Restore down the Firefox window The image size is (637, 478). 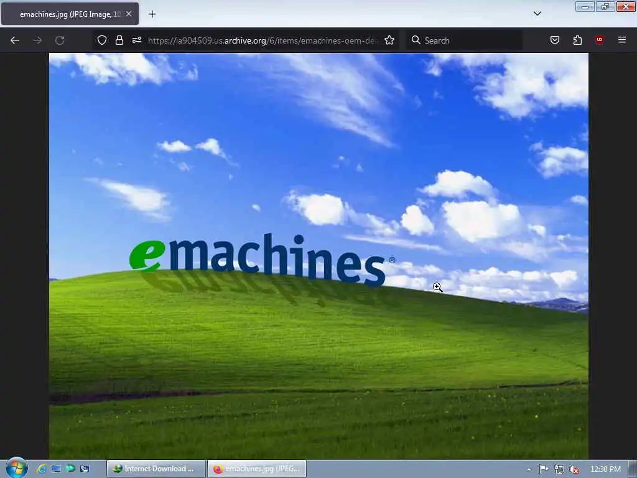pyautogui.click(x=605, y=6)
